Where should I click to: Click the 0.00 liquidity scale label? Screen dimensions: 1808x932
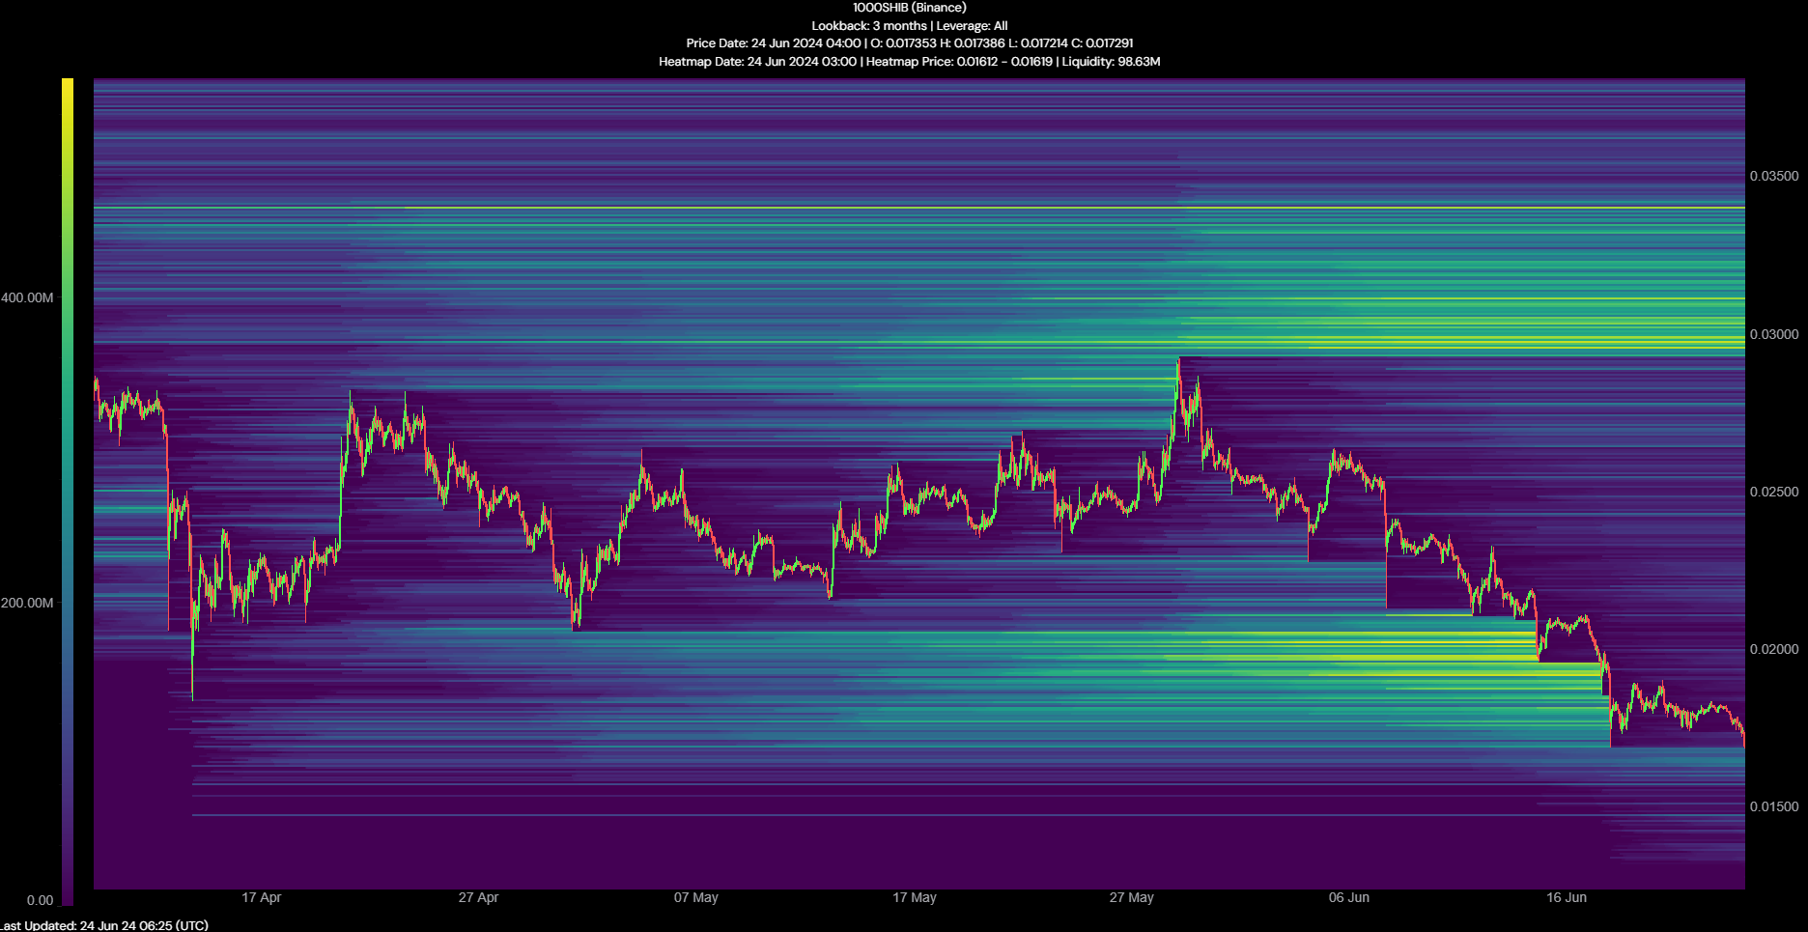[x=41, y=900]
